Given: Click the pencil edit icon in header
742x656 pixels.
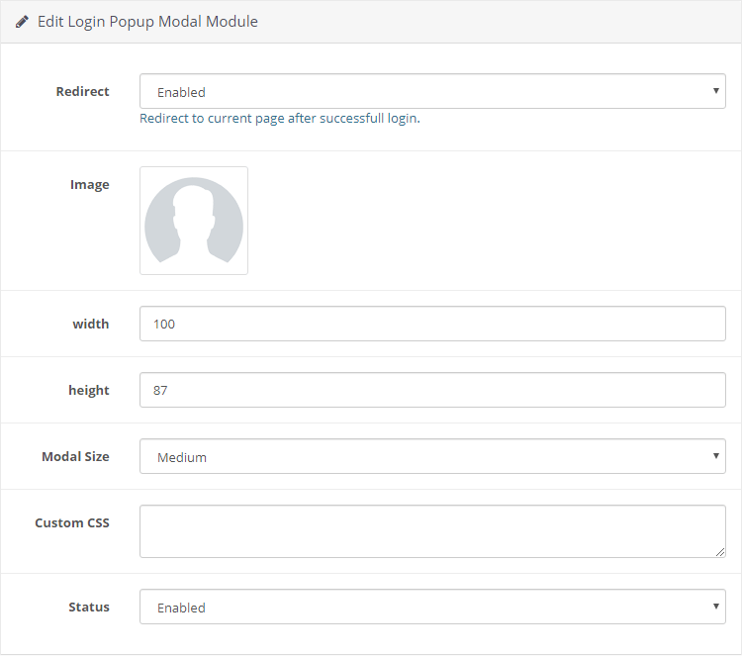Looking at the screenshot, I should (22, 22).
